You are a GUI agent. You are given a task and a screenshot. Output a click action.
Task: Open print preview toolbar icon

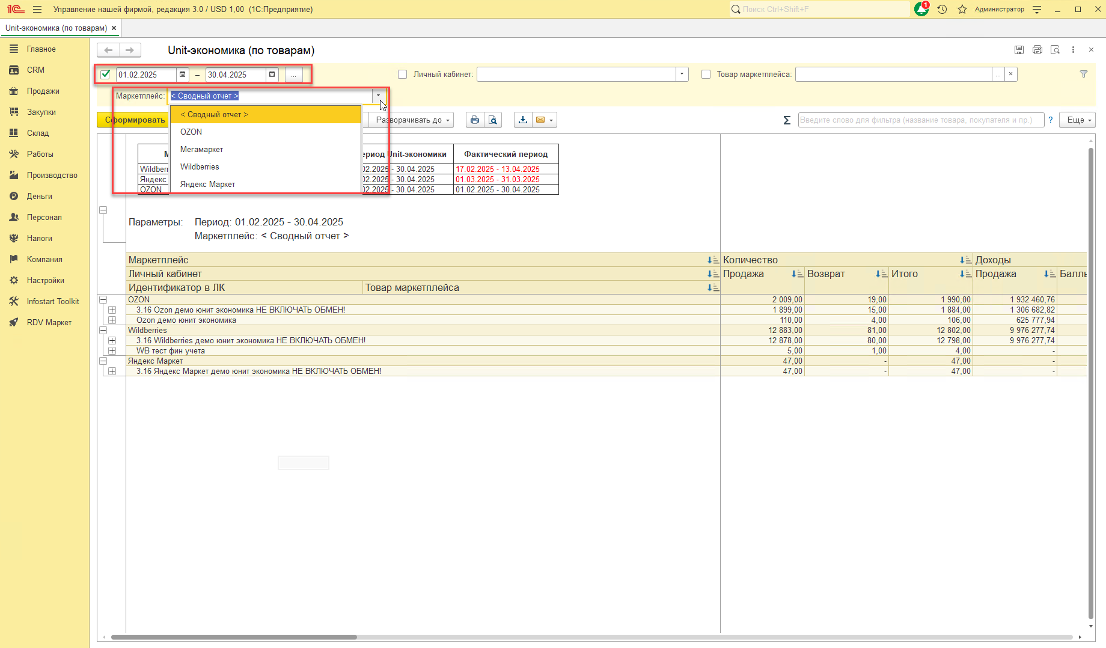click(x=493, y=120)
